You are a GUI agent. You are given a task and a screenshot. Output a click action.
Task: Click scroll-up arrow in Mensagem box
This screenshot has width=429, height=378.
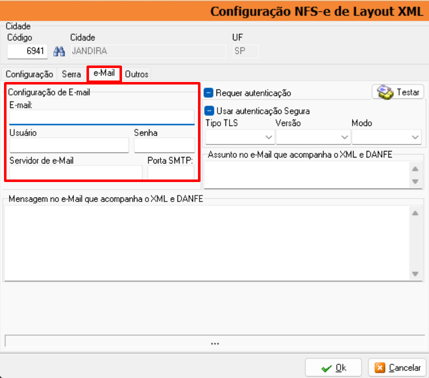tap(415, 213)
